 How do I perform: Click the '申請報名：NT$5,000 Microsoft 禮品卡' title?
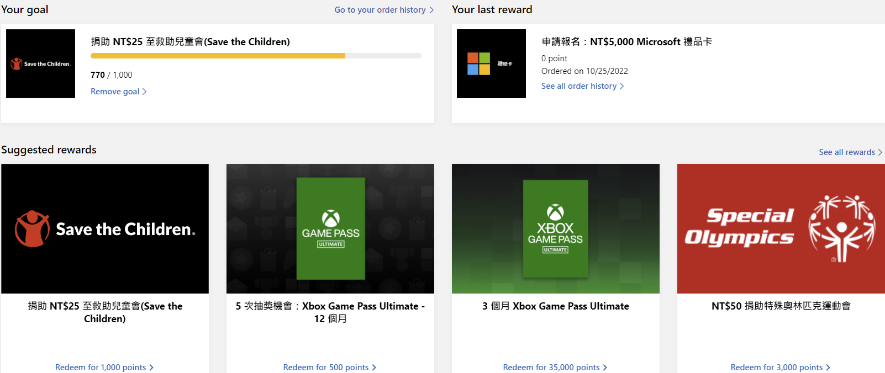tap(626, 42)
